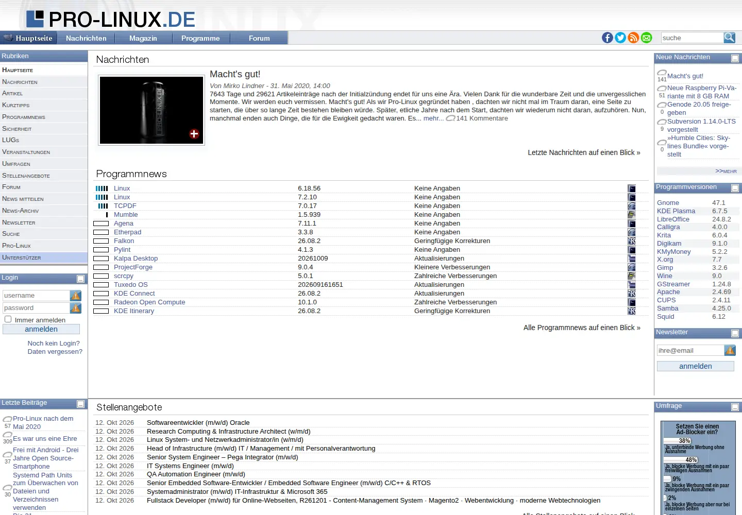
Task: Open the category icon in ProjectForge row
Action: [x=632, y=267]
